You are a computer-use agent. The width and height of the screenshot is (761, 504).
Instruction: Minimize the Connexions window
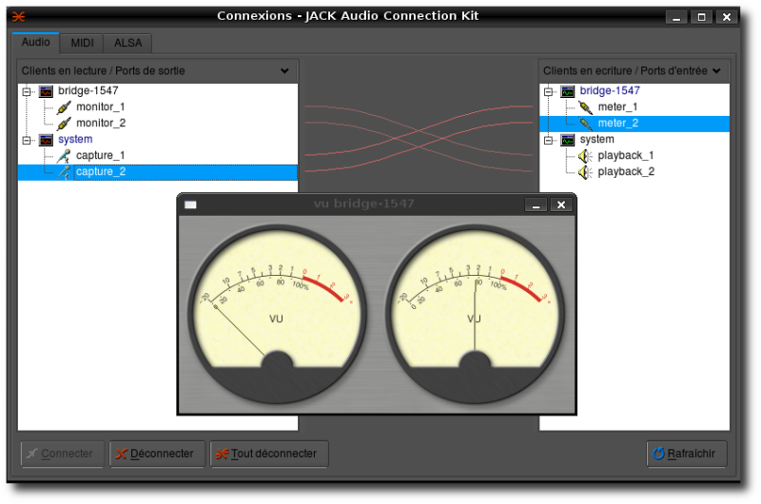click(x=676, y=17)
